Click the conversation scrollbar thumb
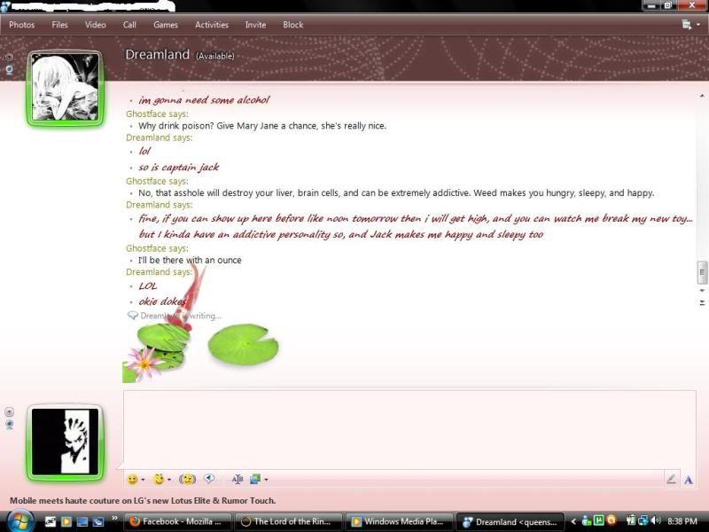This screenshot has width=709, height=532. [703, 272]
